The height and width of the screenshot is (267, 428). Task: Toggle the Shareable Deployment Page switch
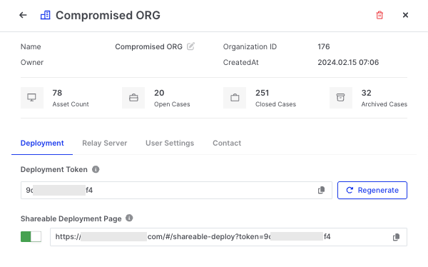click(x=31, y=237)
